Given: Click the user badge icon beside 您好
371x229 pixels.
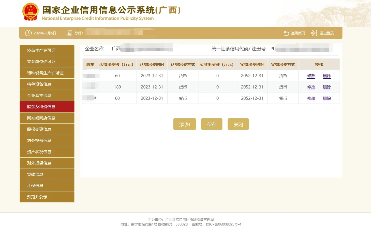Looking at the screenshot, I should pos(69,33).
